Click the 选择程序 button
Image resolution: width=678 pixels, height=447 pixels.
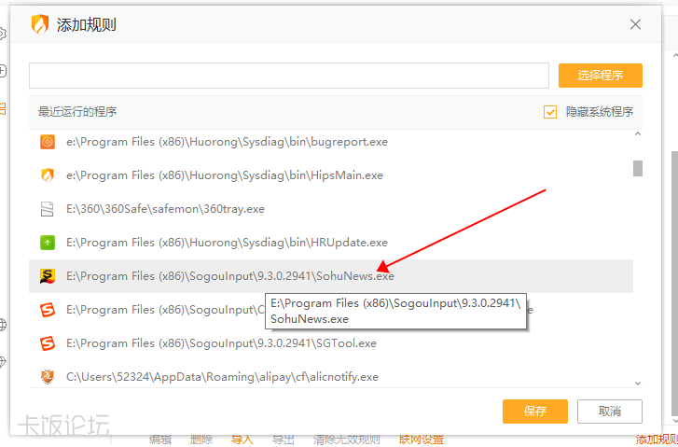601,76
